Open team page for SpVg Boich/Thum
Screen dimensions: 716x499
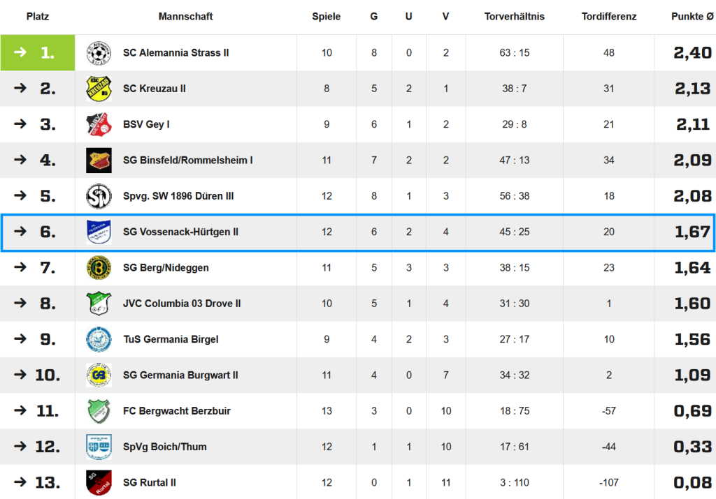click(x=164, y=447)
